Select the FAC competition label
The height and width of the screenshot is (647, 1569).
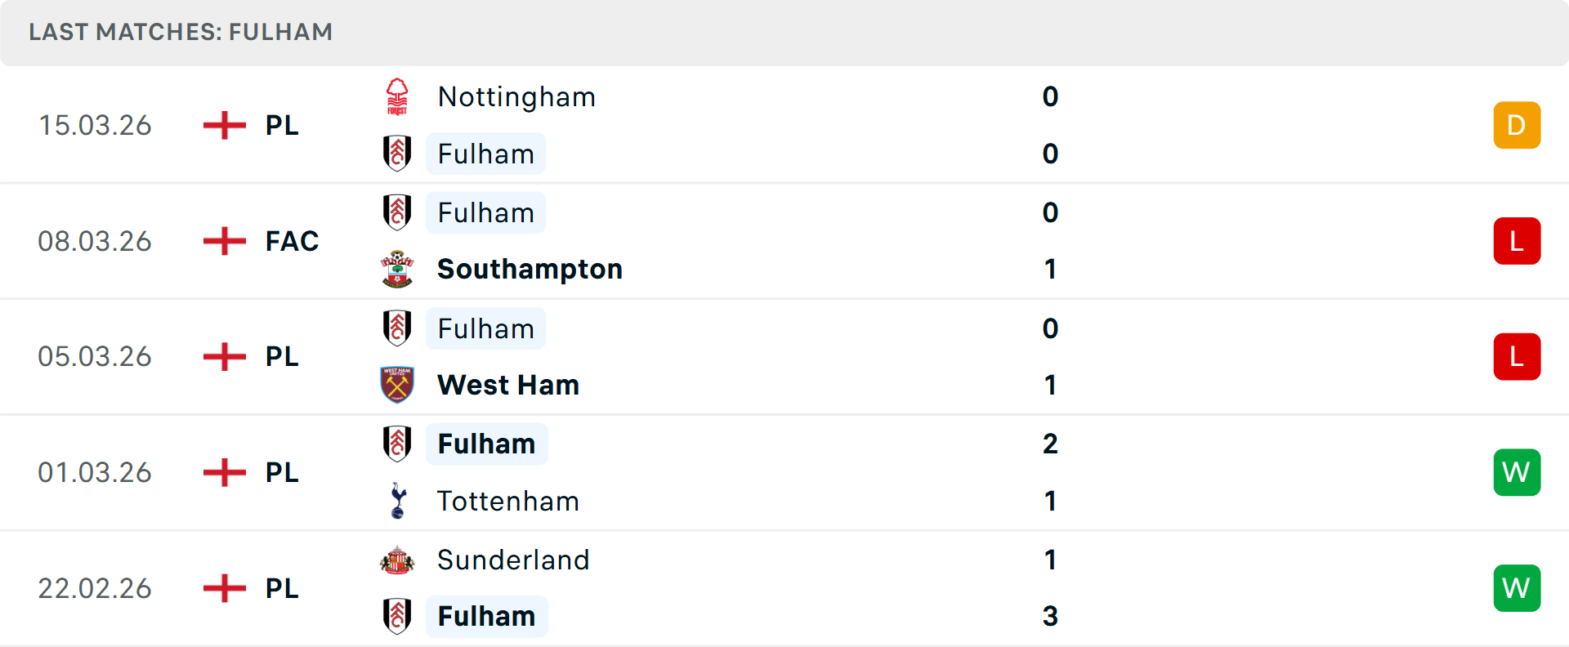tap(291, 241)
